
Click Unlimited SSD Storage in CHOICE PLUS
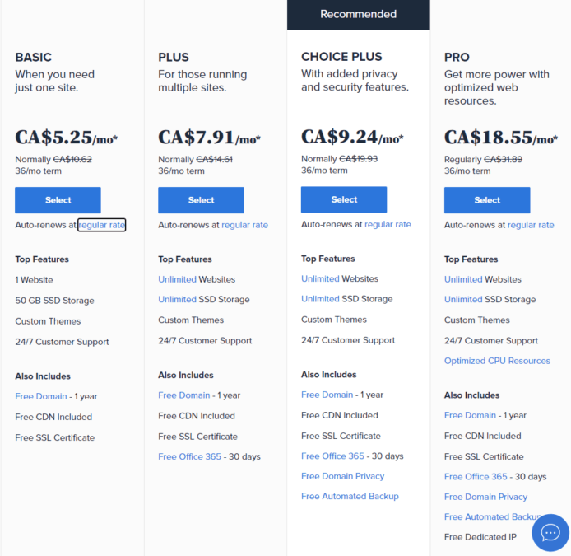tap(320, 299)
